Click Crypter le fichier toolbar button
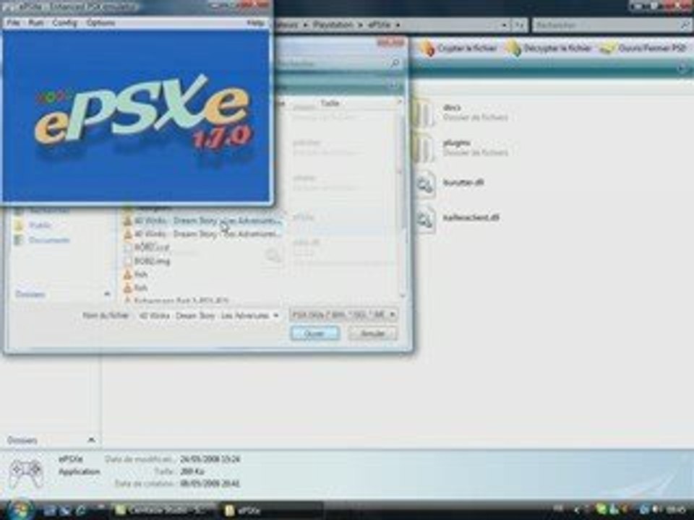The width and height of the screenshot is (694, 520). pos(458,48)
